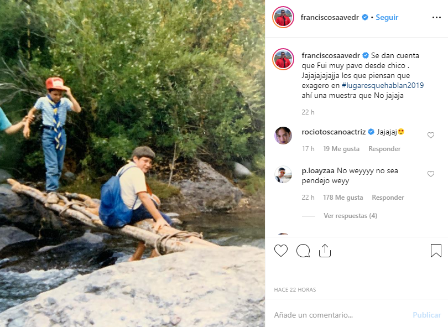Open the #lugaresquehablan2019 hashtag

coord(383,86)
